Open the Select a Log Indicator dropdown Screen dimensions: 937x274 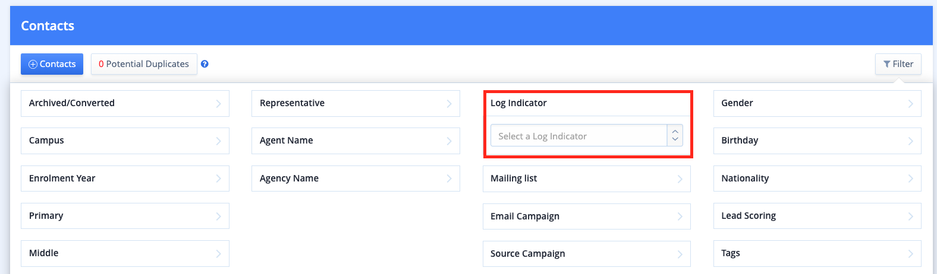point(586,136)
